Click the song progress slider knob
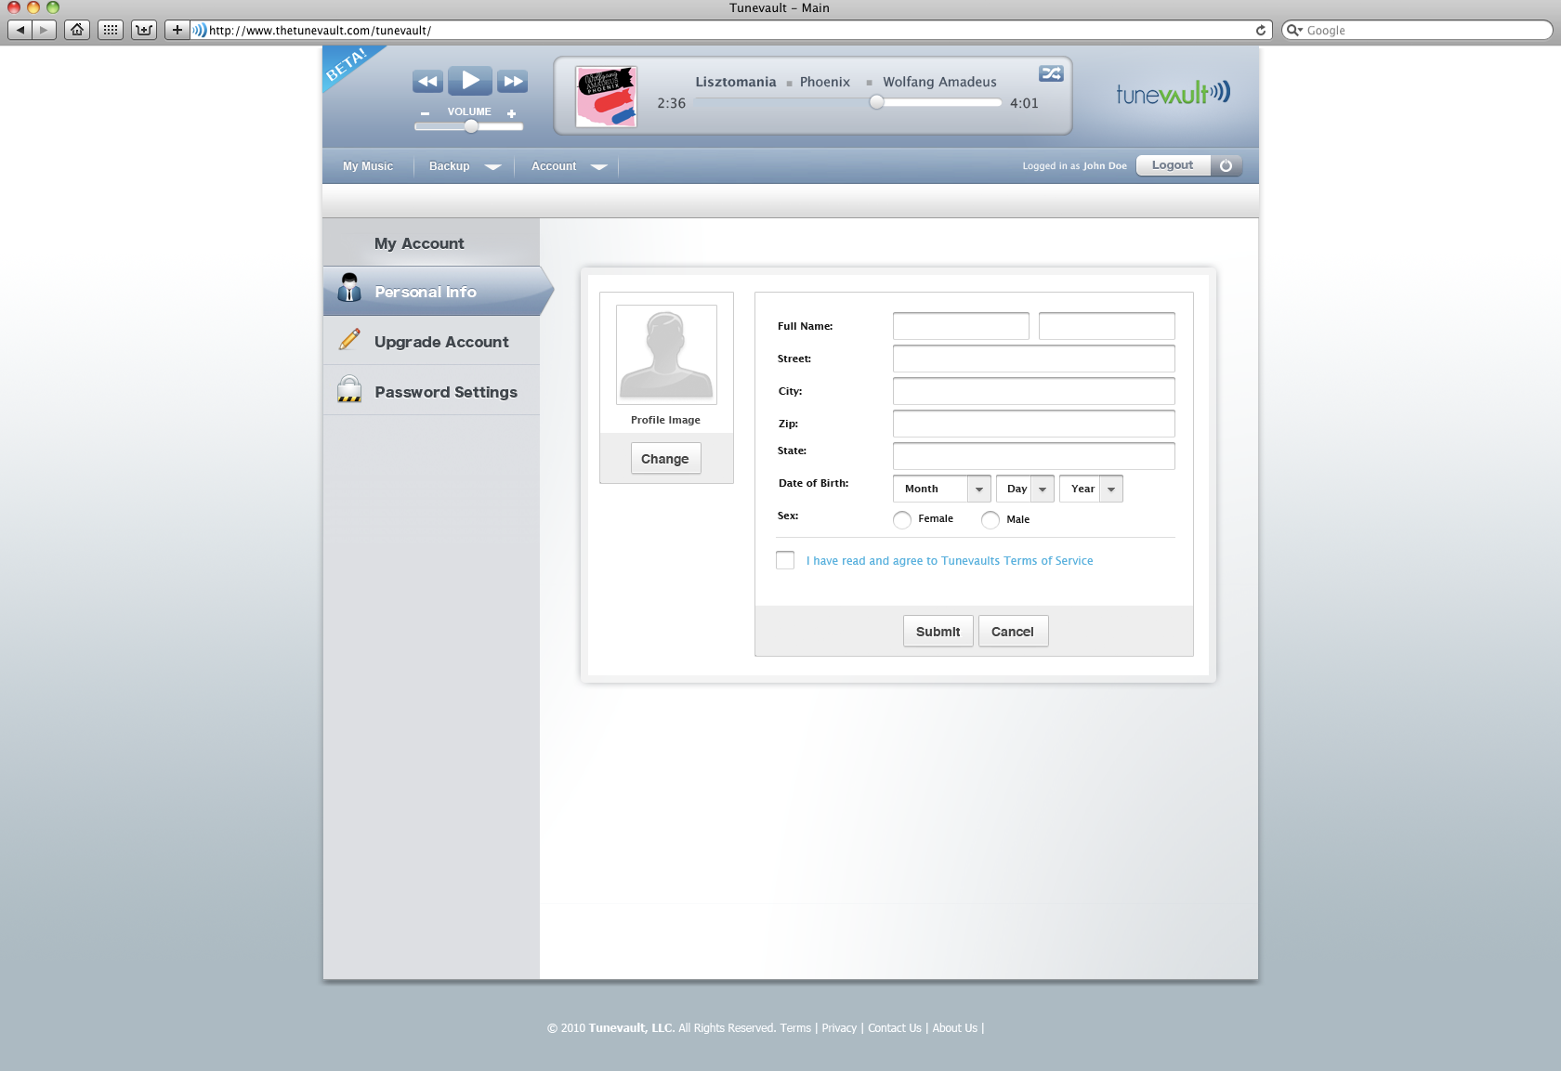This screenshot has width=1561, height=1071. tap(876, 102)
